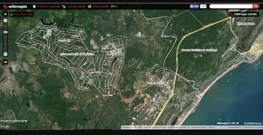
Task: Open the PT language dropdown
Action: 114,7
